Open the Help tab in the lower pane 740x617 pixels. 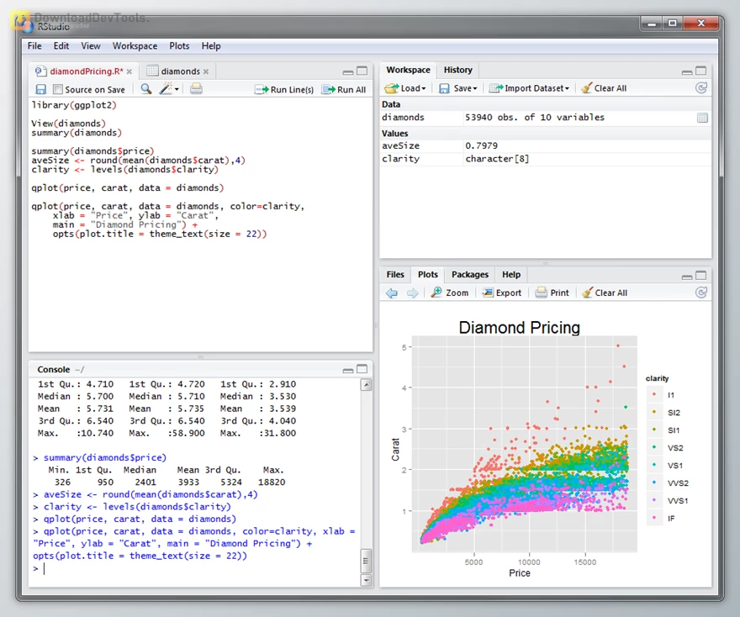[511, 275]
